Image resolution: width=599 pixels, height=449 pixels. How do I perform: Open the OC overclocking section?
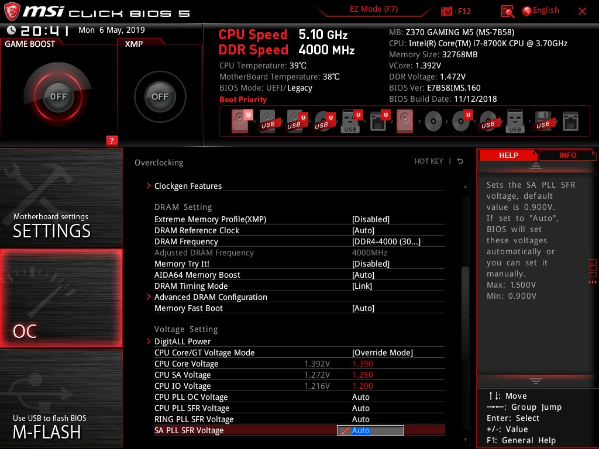[x=61, y=298]
